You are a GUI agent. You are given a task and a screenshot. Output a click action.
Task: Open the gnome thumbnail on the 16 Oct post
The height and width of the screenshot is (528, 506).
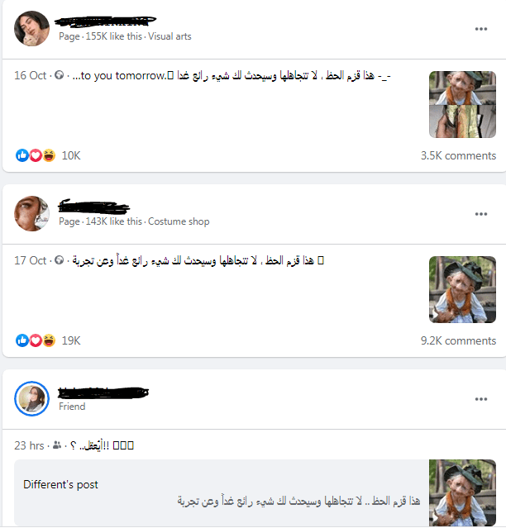coord(462,104)
